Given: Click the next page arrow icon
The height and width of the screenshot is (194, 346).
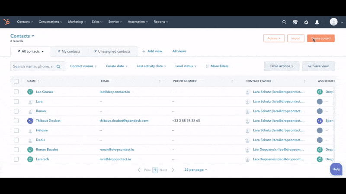Looking at the screenshot, I should click(x=173, y=170).
